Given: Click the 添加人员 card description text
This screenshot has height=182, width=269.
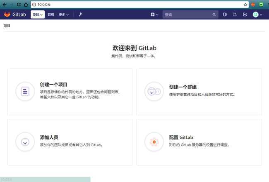Looking at the screenshot, I should pos(71,145).
